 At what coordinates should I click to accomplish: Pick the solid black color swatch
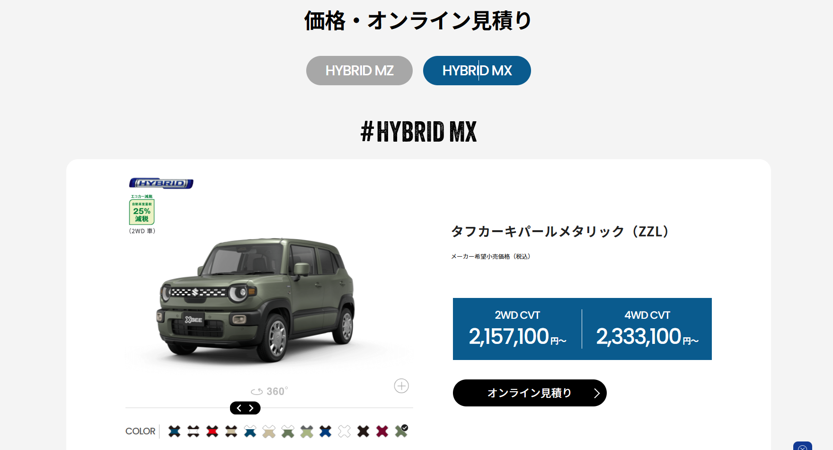[363, 431]
